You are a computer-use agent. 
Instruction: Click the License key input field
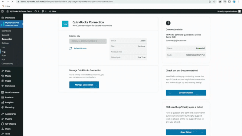pos(88,41)
